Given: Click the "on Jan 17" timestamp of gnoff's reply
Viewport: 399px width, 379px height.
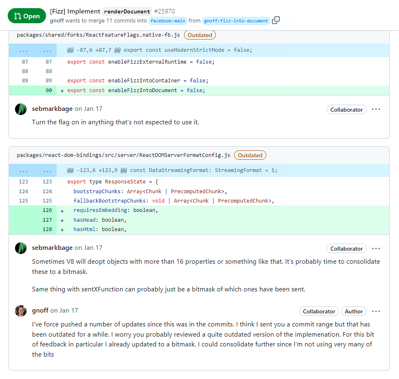Looking at the screenshot, I should tap(64, 311).
